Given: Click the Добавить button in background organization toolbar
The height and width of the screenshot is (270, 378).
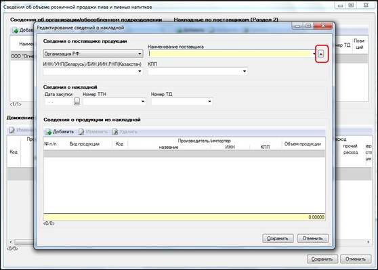Looking at the screenshot, I should pyautogui.click(x=22, y=30).
